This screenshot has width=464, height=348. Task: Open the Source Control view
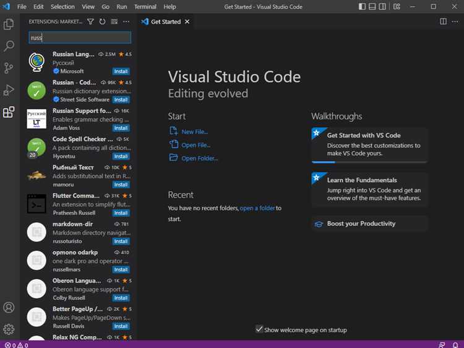(x=9, y=68)
